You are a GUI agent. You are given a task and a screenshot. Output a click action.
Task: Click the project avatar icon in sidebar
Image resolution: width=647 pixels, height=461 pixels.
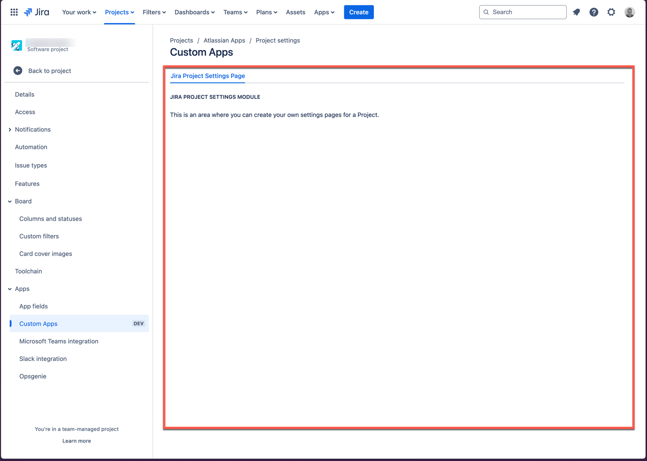pyautogui.click(x=17, y=45)
